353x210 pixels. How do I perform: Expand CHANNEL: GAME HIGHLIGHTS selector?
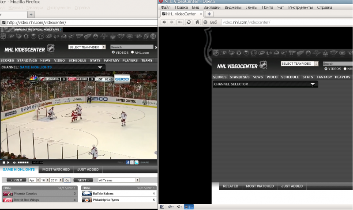point(100,67)
